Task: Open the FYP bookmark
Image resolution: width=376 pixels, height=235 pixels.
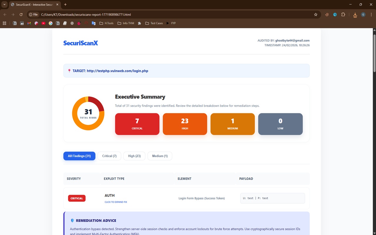Action: tap(171, 23)
